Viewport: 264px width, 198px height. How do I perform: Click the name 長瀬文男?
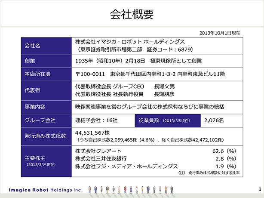point(164,87)
